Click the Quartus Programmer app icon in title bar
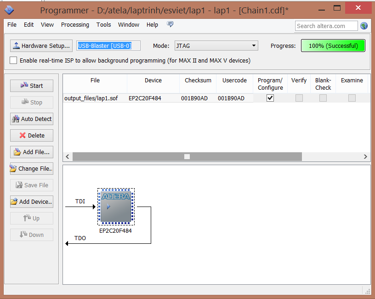Image resolution: width=375 pixels, height=299 pixels. pos(9,10)
